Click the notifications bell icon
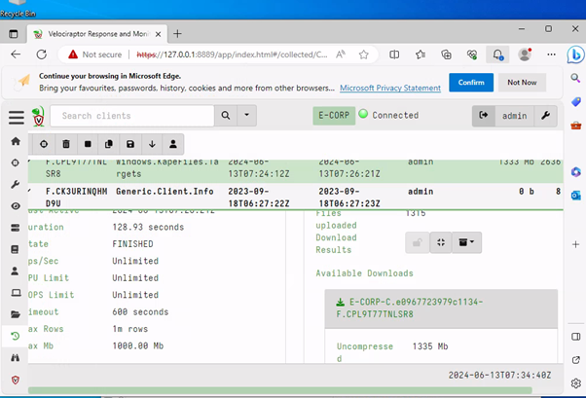 click(497, 54)
